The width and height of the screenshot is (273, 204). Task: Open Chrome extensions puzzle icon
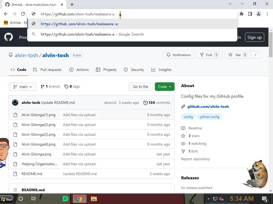pyautogui.click(x=242, y=14)
